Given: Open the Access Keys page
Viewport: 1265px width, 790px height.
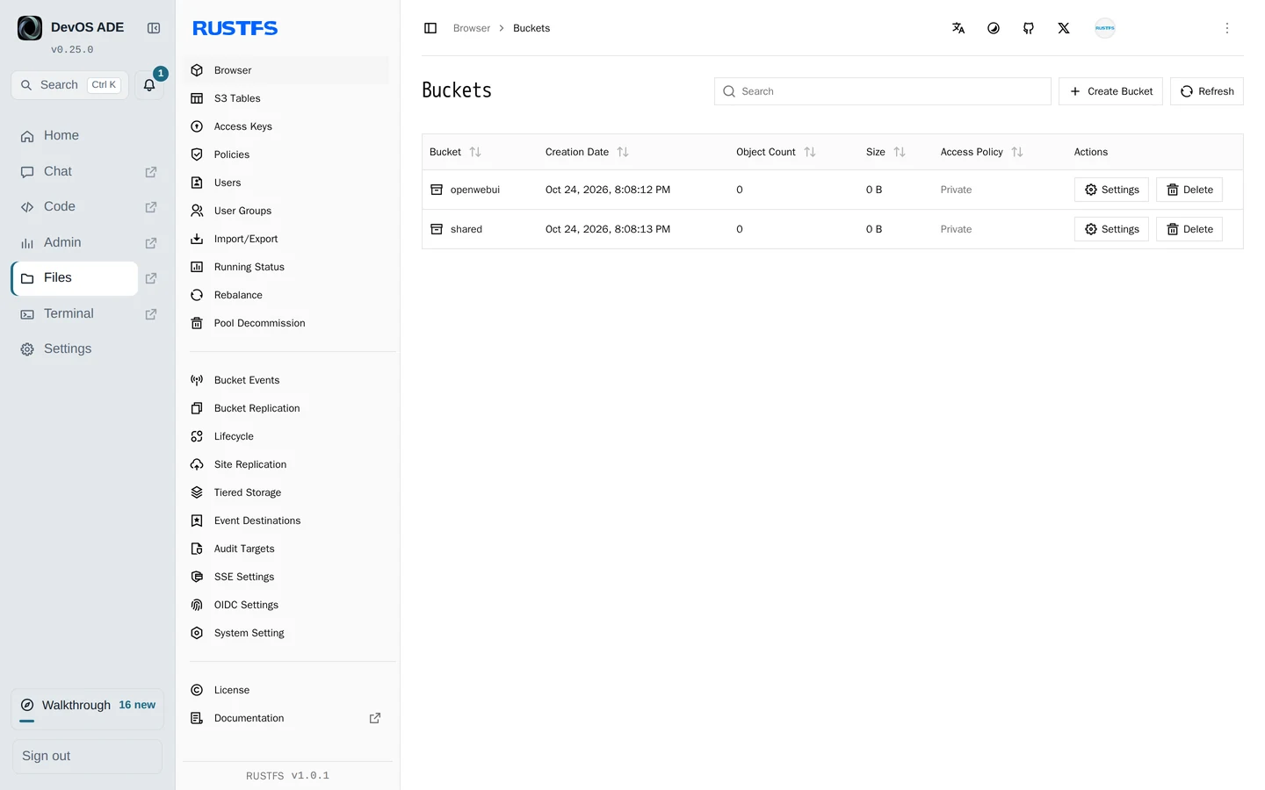Looking at the screenshot, I should click(289, 126).
